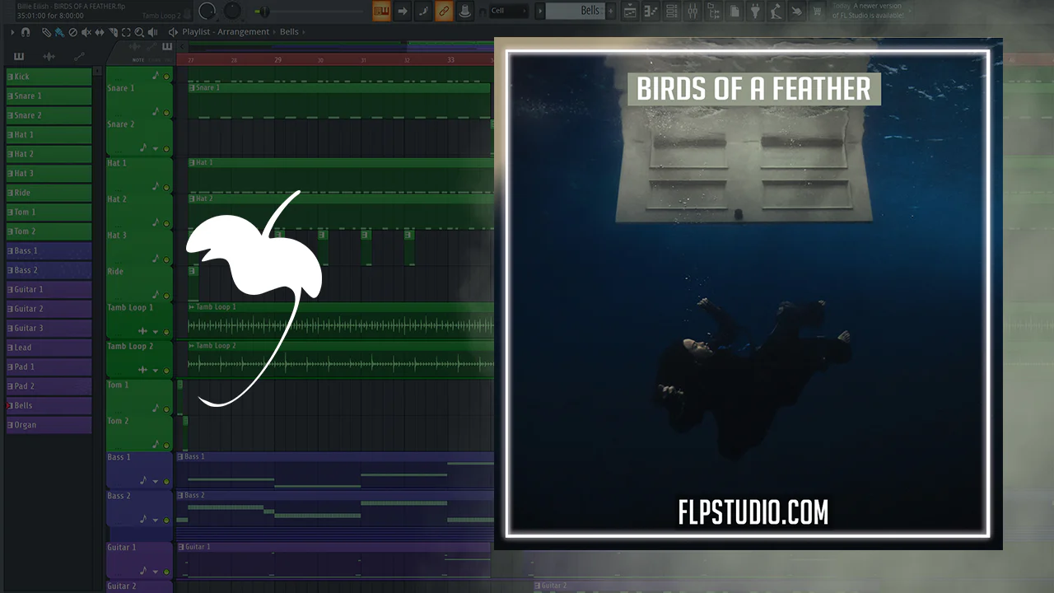Show audio clips in the picker panel

49,56
